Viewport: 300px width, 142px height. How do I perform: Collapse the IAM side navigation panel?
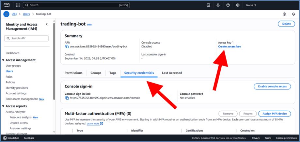47,24
